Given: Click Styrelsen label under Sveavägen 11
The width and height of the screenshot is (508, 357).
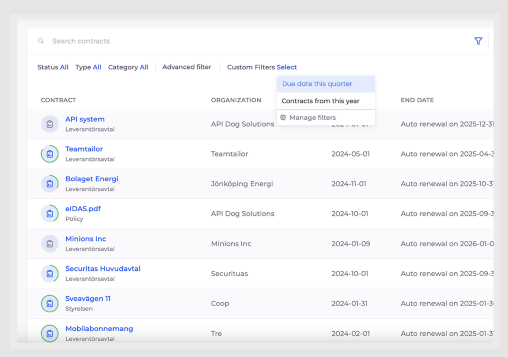Looking at the screenshot, I should tap(79, 309).
